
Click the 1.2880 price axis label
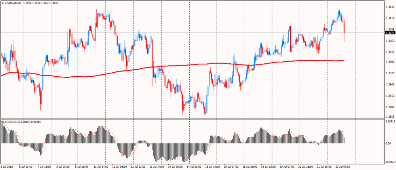389,107
